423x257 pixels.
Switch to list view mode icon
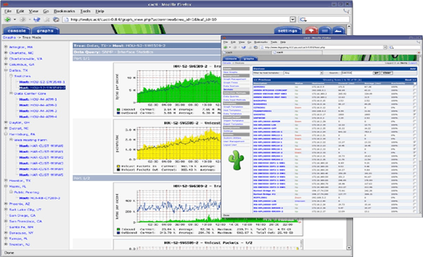click(x=325, y=31)
